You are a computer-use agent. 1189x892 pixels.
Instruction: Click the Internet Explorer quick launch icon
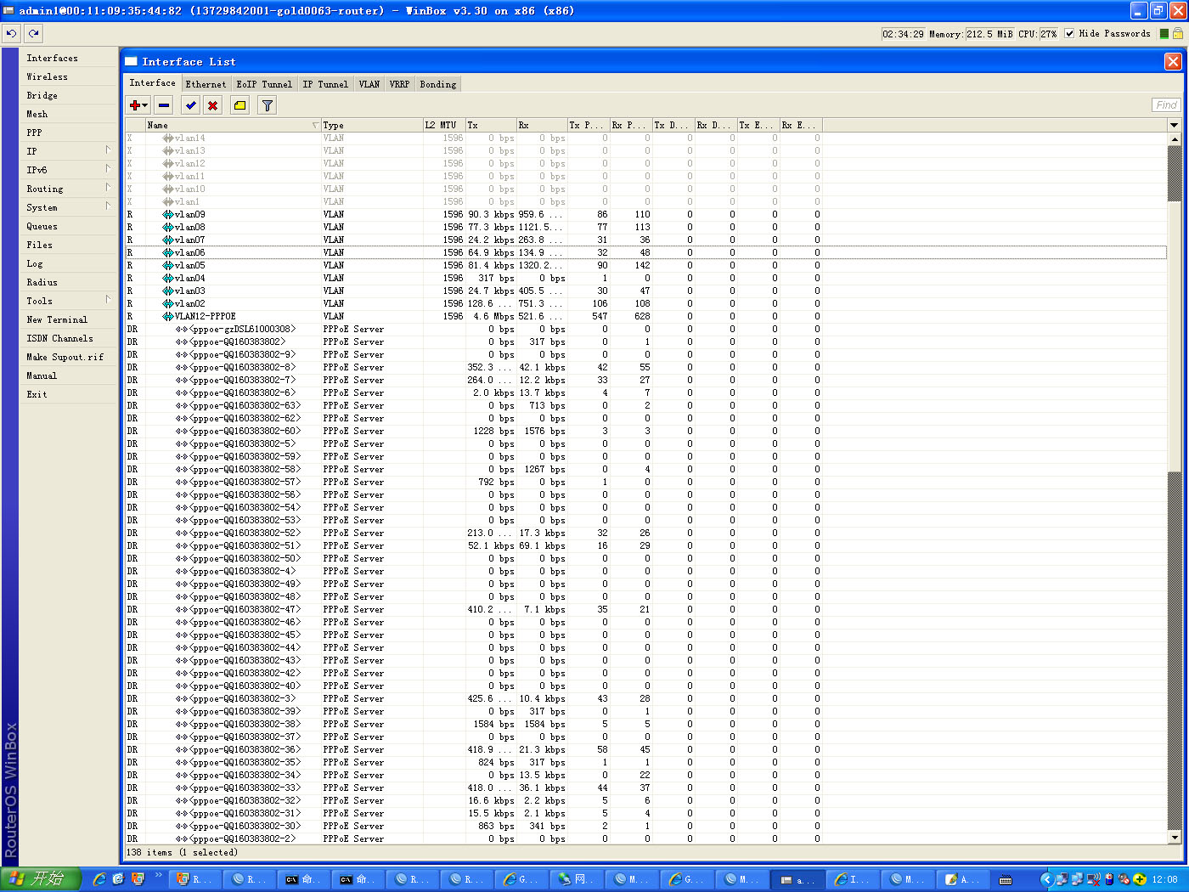(99, 879)
